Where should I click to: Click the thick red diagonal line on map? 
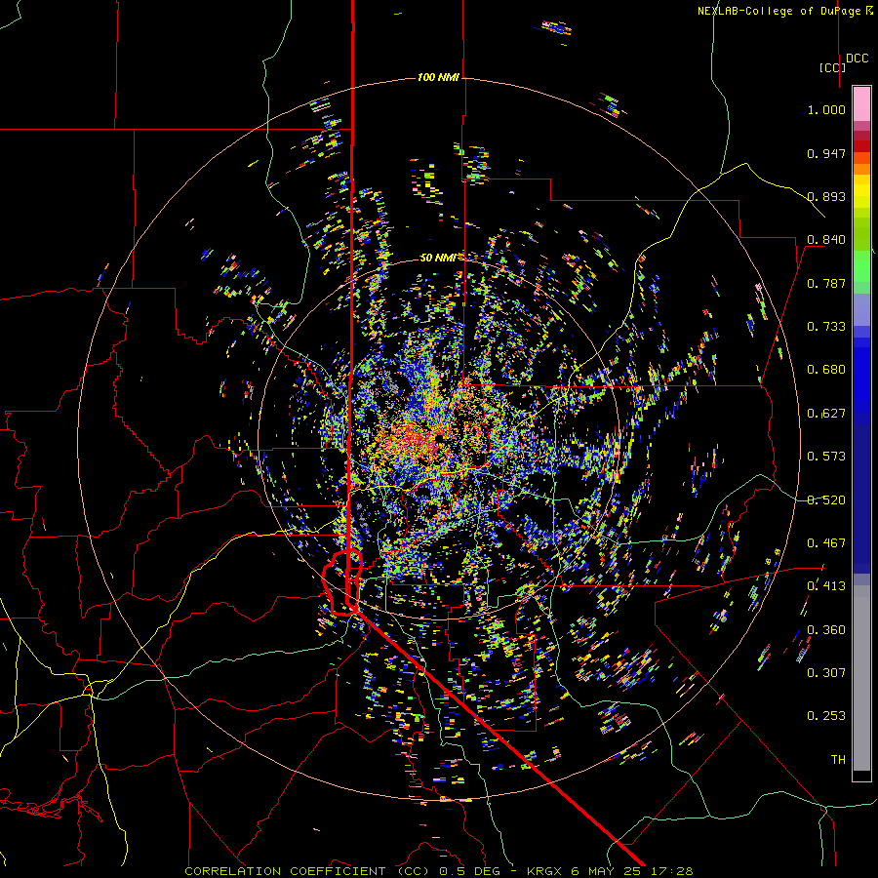click(x=499, y=737)
